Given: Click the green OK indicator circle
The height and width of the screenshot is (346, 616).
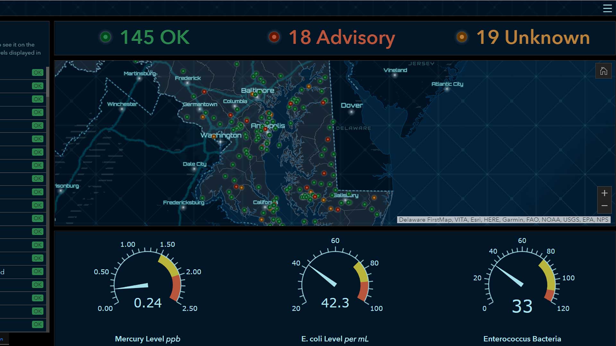Looking at the screenshot, I should pos(106,37).
